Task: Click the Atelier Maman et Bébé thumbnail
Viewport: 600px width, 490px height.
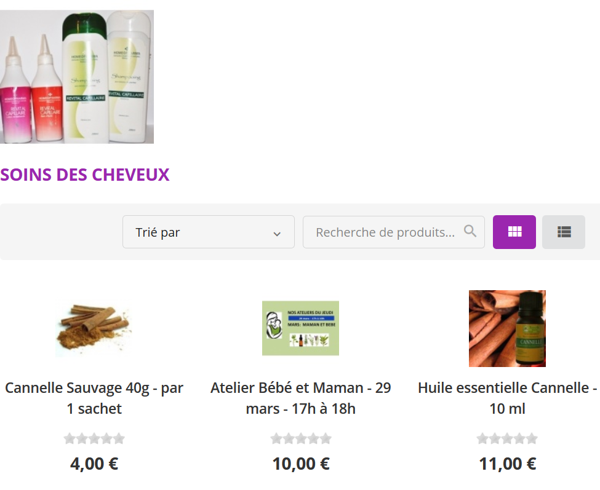Action: tap(301, 328)
